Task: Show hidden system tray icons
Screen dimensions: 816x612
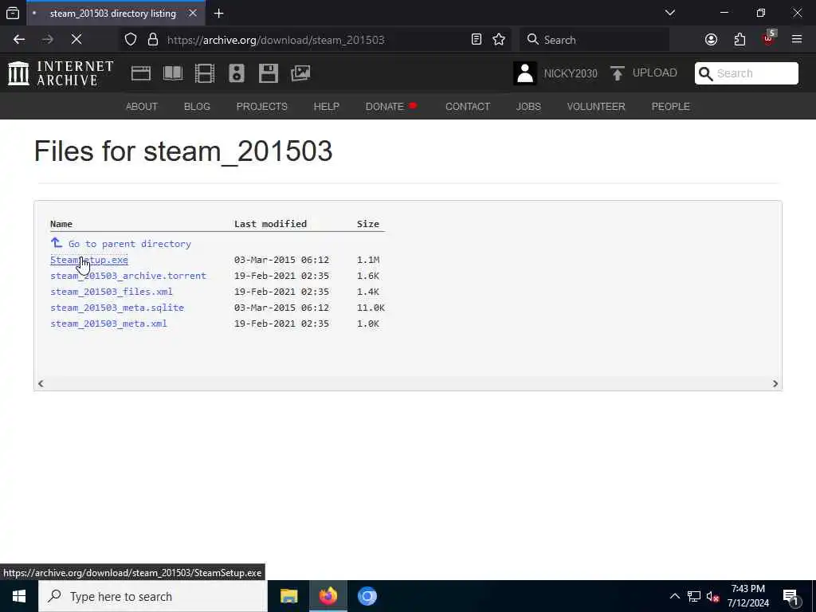Action: [x=674, y=596]
